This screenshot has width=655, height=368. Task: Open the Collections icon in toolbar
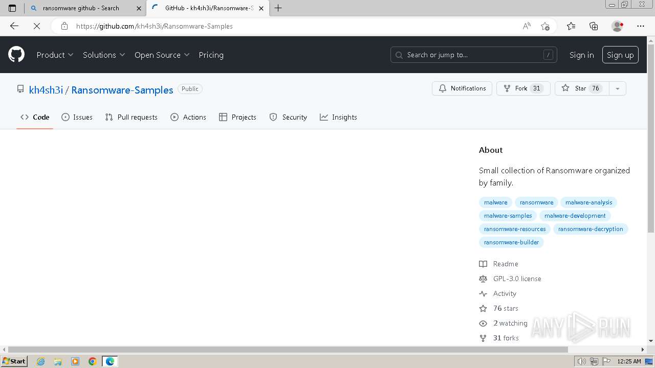coord(594,26)
